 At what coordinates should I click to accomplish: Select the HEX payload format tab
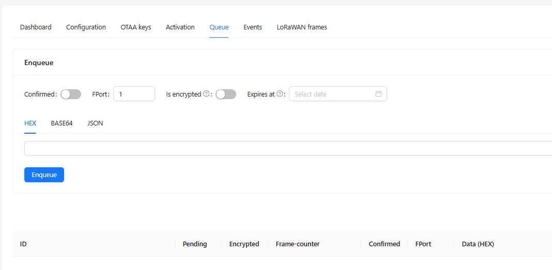pos(30,123)
